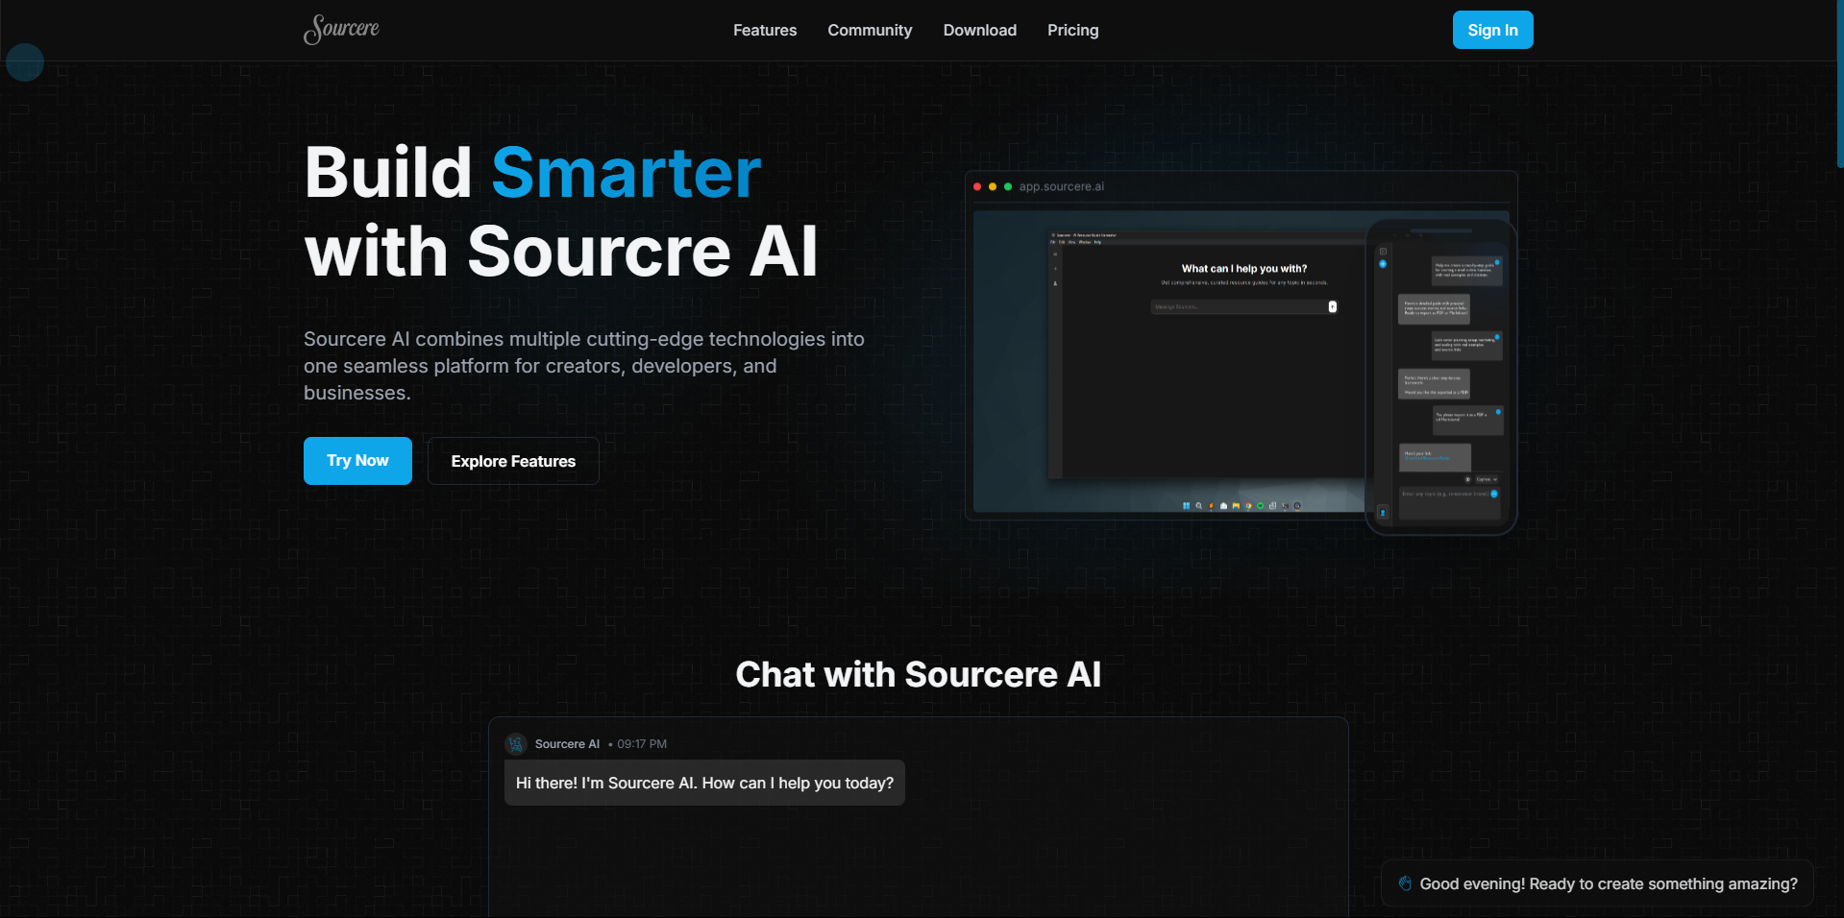
Task: Click the page's vertical scrollbar thumb
Action: click(1839, 85)
